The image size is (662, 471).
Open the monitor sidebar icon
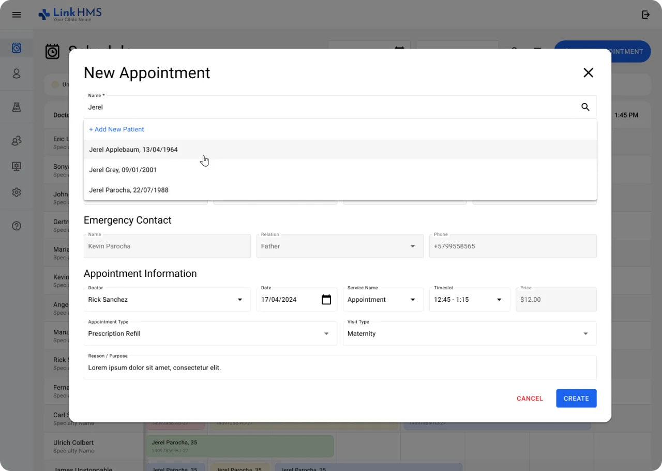pos(17,166)
